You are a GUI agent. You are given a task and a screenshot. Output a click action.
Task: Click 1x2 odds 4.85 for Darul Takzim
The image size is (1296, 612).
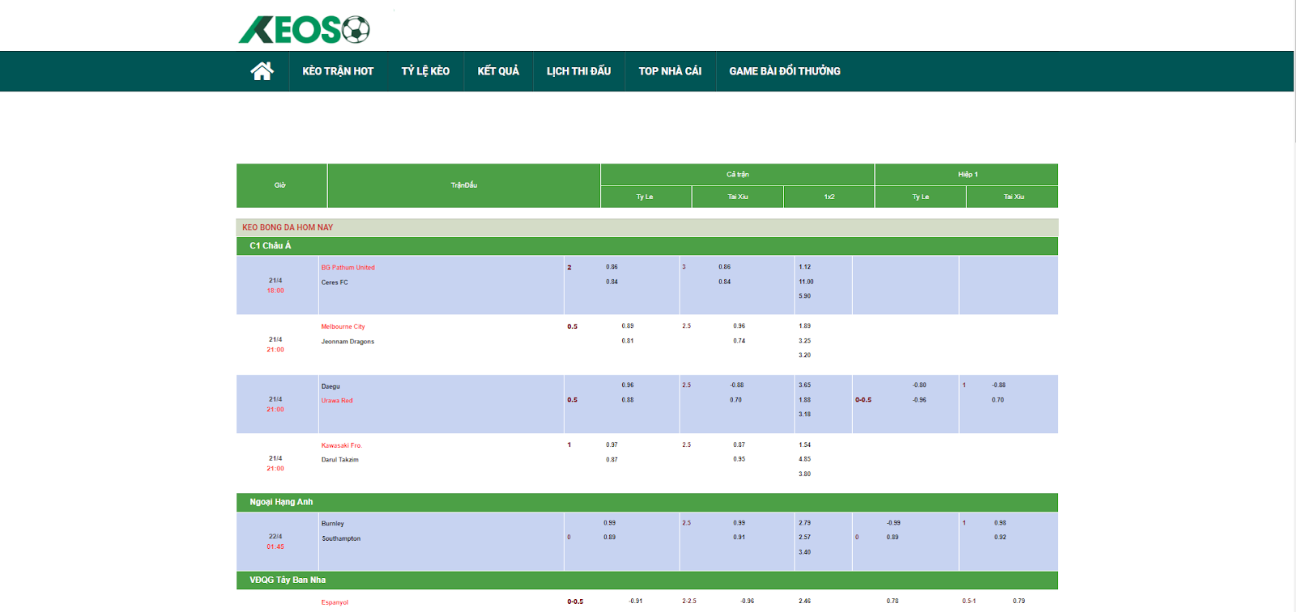804,459
